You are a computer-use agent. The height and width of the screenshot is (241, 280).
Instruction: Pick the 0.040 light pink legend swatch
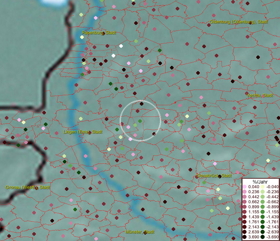(x=245, y=187)
